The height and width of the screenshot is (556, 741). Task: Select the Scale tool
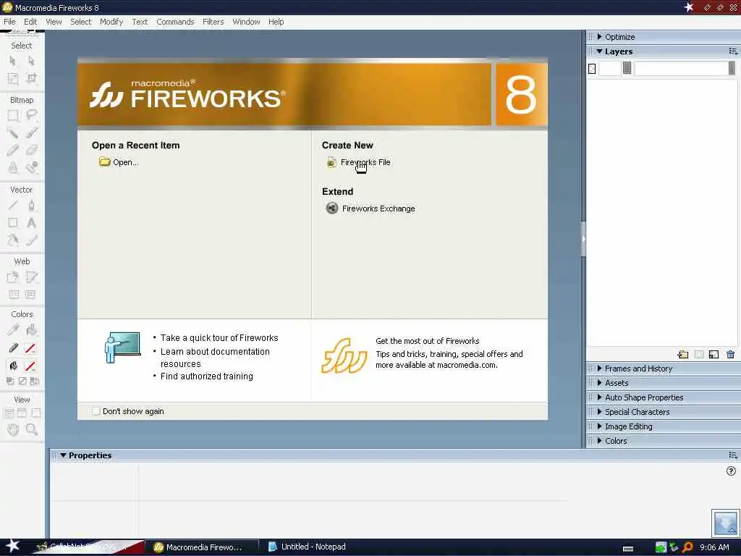tap(13, 78)
